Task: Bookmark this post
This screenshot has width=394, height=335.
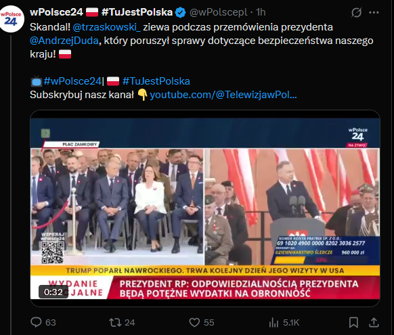Action: (x=353, y=322)
